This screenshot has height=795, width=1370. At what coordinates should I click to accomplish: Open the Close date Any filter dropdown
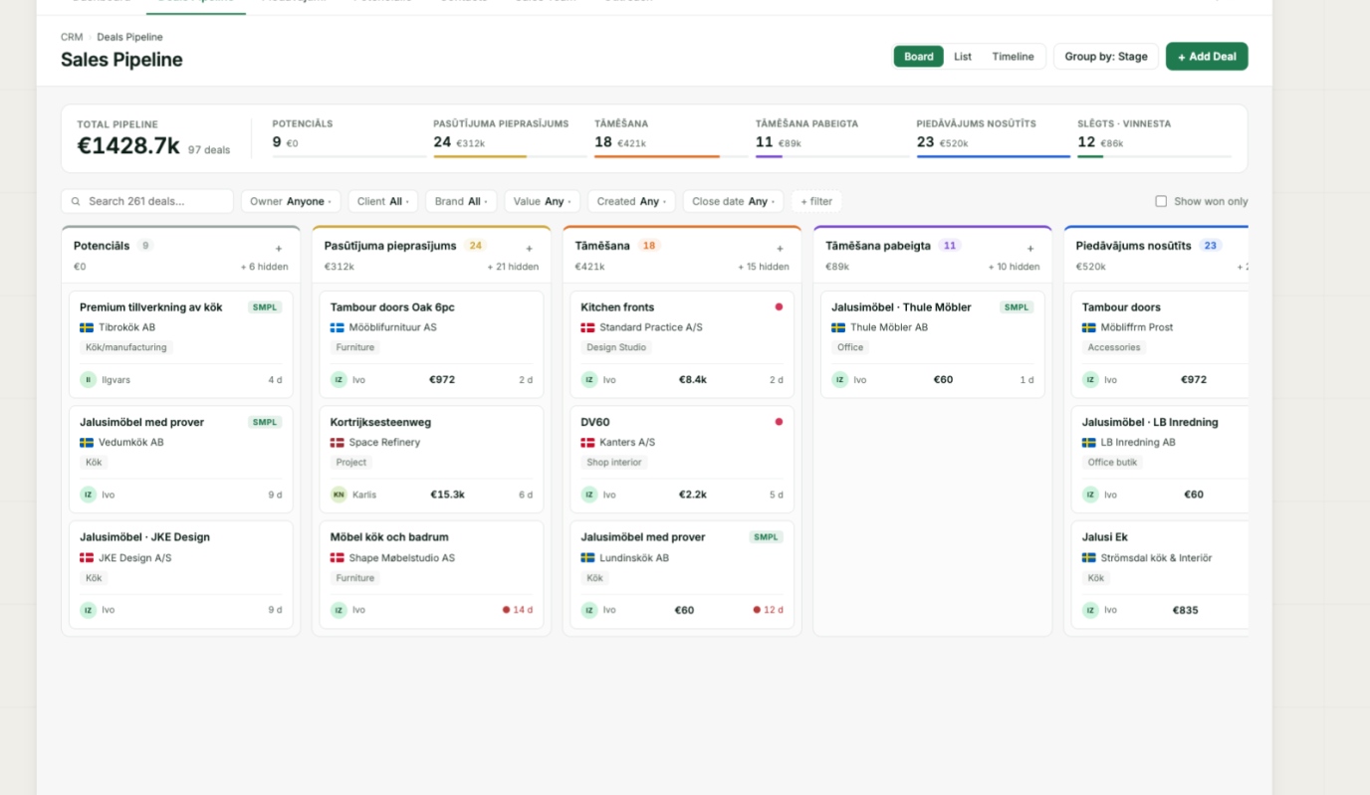[x=734, y=201]
